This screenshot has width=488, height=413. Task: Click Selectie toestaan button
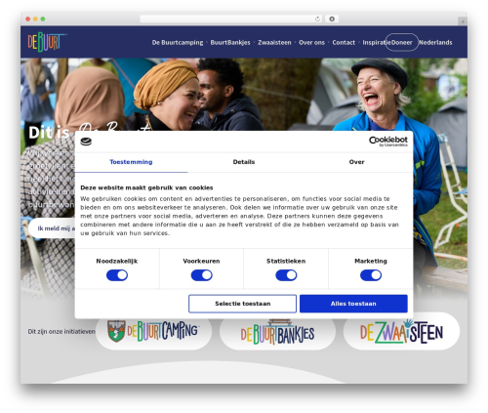(x=242, y=304)
